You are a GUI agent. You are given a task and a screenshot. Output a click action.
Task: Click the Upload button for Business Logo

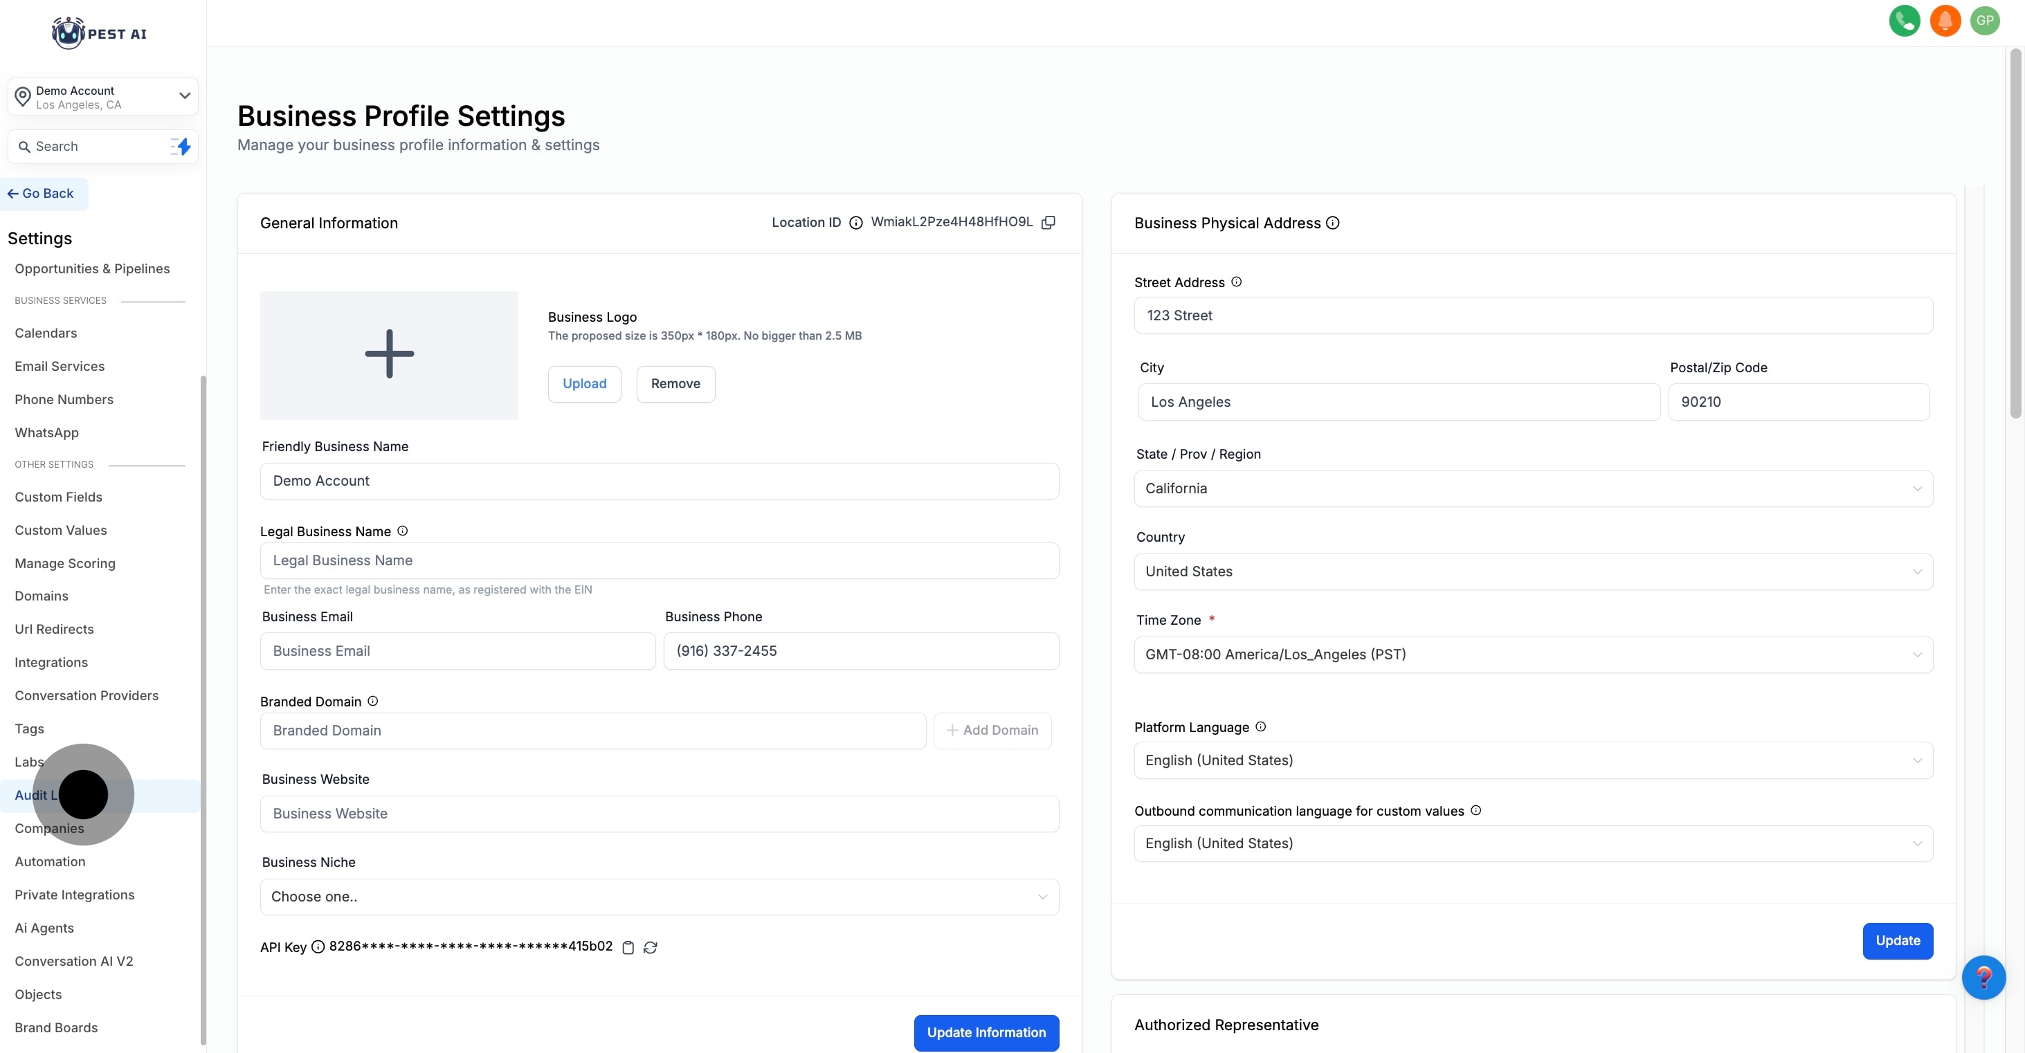coord(584,383)
